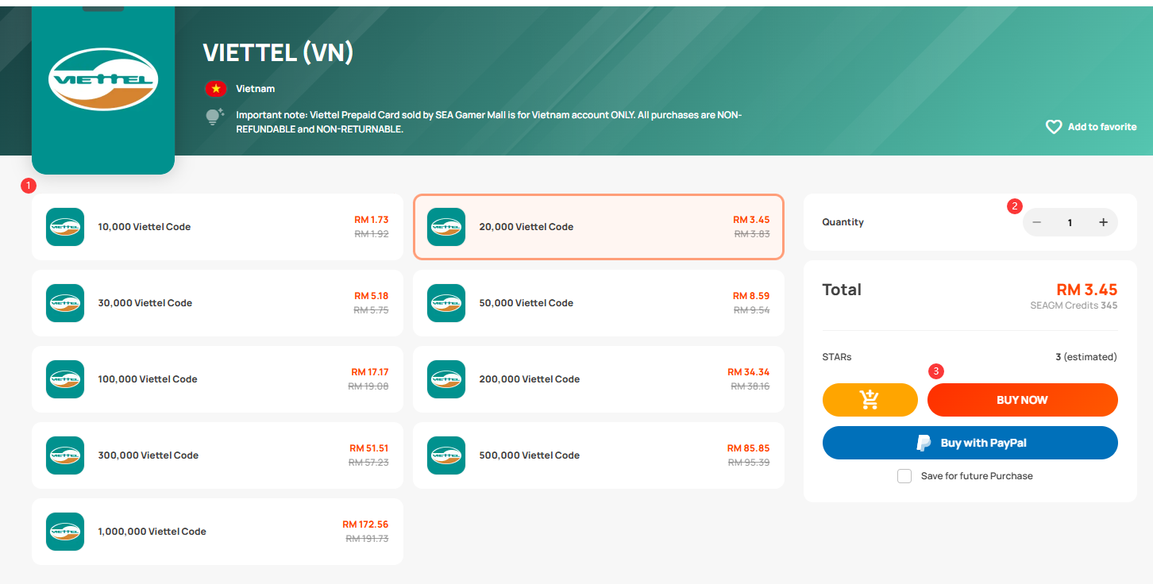Click the STARs label
Image resolution: width=1153 pixels, height=584 pixels.
tap(837, 357)
